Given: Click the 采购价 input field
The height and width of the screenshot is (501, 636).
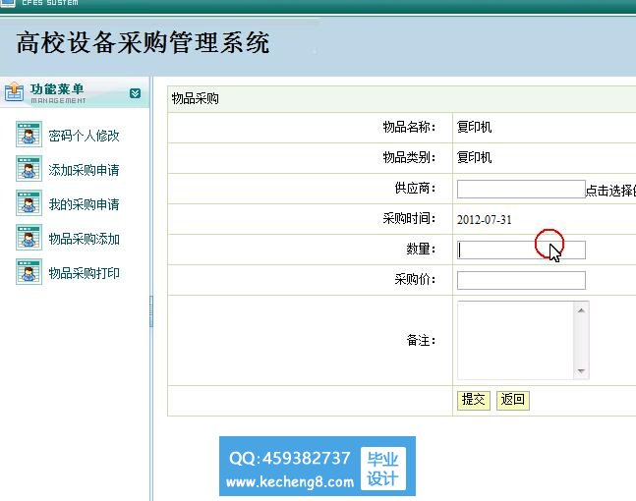Looking at the screenshot, I should 521,281.
